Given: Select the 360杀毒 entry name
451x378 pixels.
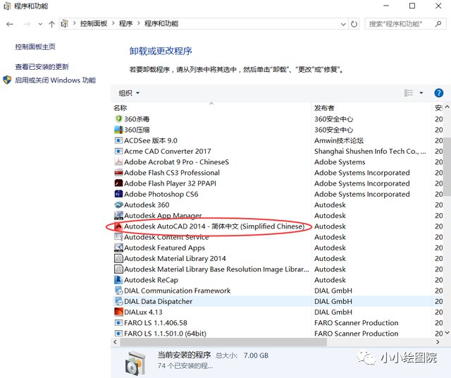Looking at the screenshot, I should point(137,119).
